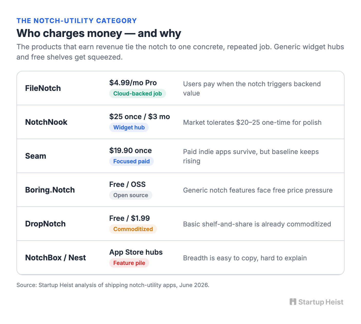Select the $25 once / $3 mo price
This screenshot has width=361, height=324.
[139, 117]
